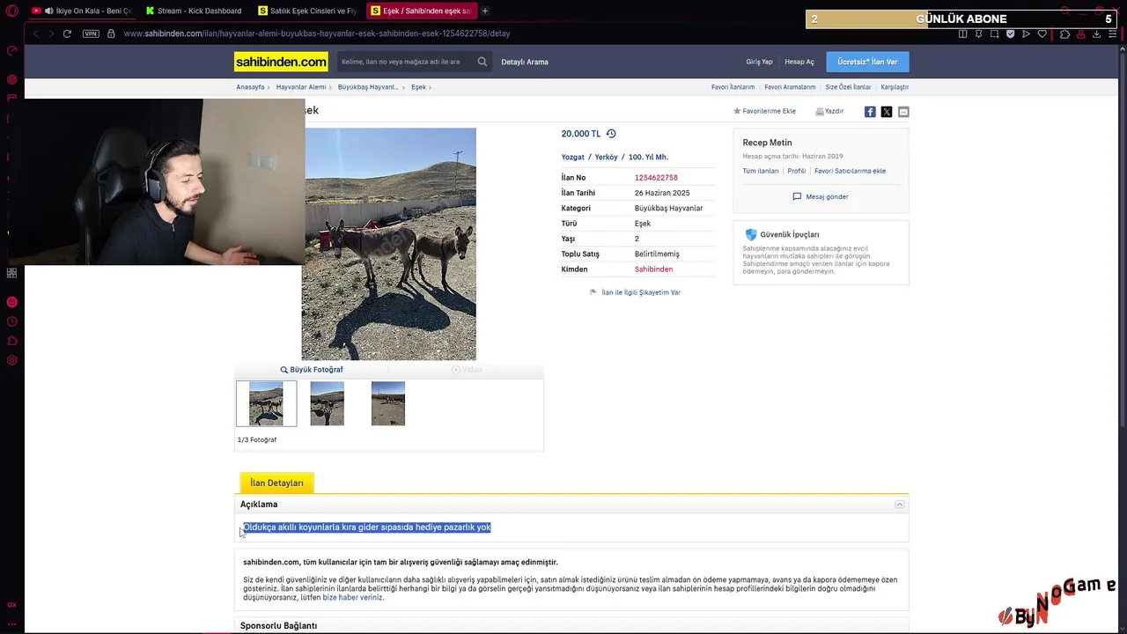
Task: Go back using the browser back arrow
Action: [35, 33]
